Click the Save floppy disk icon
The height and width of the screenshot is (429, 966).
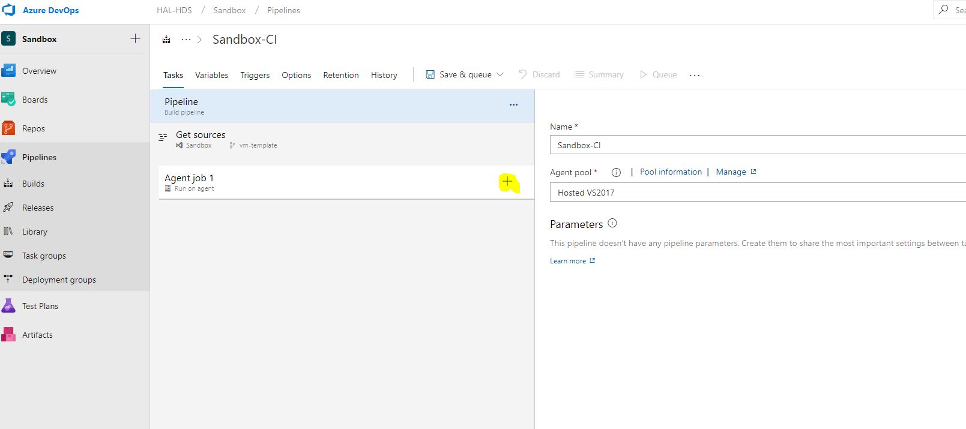point(430,74)
